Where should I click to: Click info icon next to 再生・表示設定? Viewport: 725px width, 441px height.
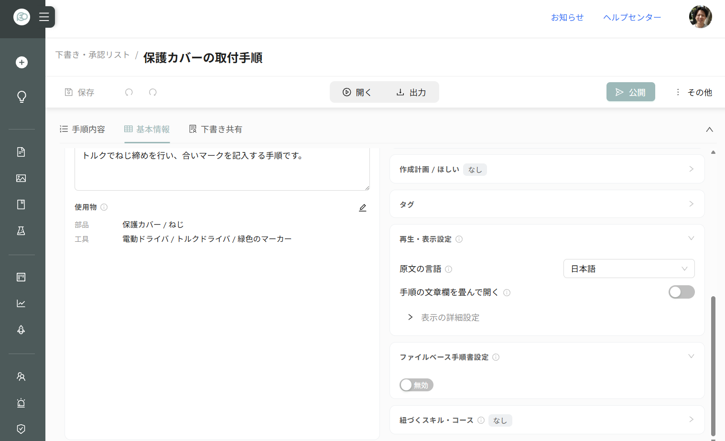tap(459, 239)
